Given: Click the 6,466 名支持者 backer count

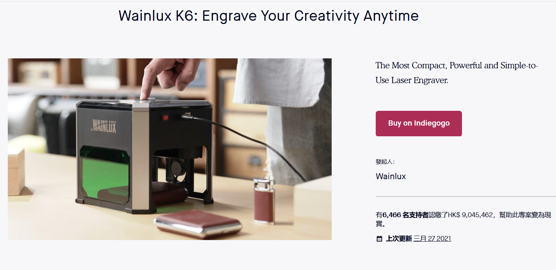Looking at the screenshot, I should point(405,215).
